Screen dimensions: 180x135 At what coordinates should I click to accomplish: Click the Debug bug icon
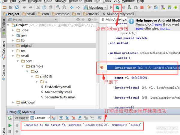pyautogui.click(x=117, y=8)
